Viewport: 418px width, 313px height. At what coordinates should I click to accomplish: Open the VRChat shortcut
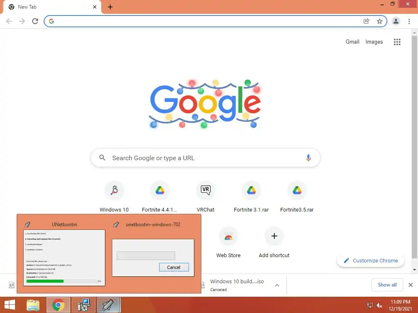point(206,197)
